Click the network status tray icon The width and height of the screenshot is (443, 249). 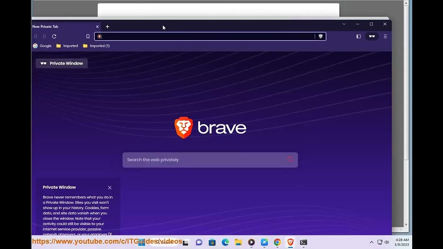pos(380,242)
